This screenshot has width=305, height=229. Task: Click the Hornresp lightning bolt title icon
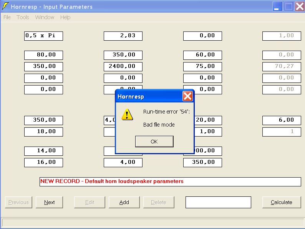[5, 6]
